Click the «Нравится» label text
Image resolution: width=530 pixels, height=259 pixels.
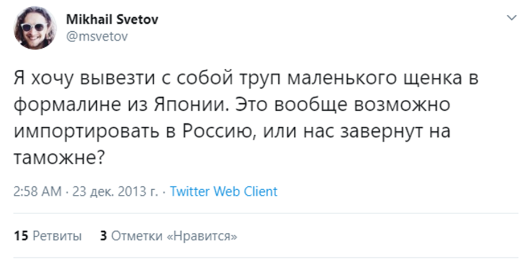click(202, 235)
